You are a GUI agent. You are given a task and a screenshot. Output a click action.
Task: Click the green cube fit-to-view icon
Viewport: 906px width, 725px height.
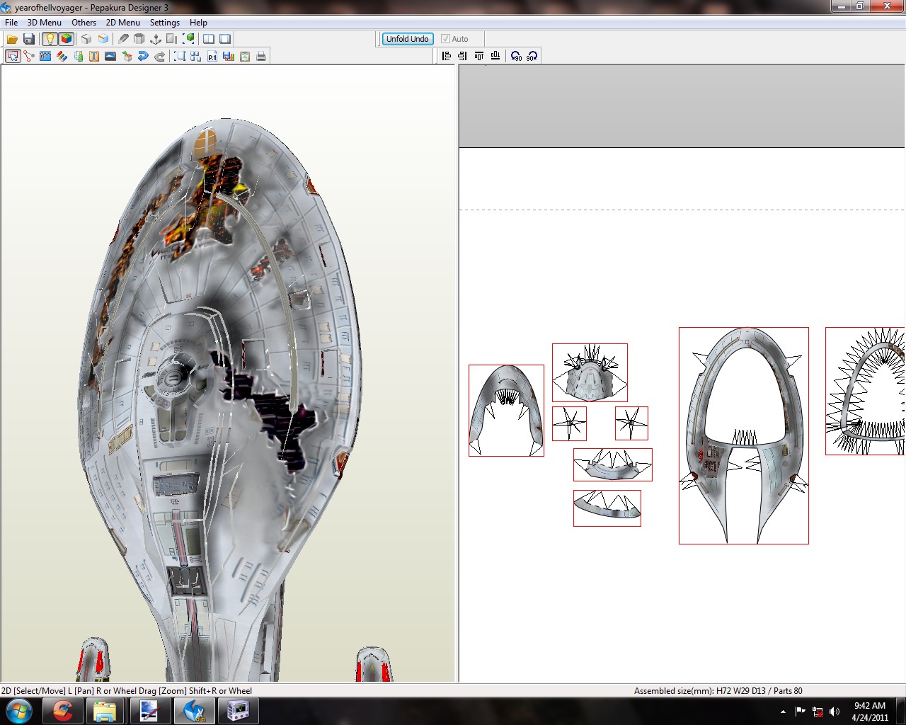point(189,39)
